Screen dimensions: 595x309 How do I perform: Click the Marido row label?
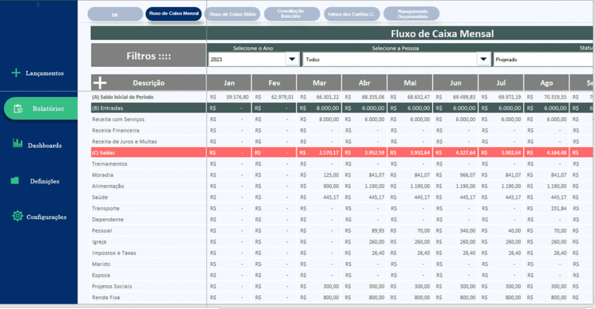pos(101,264)
